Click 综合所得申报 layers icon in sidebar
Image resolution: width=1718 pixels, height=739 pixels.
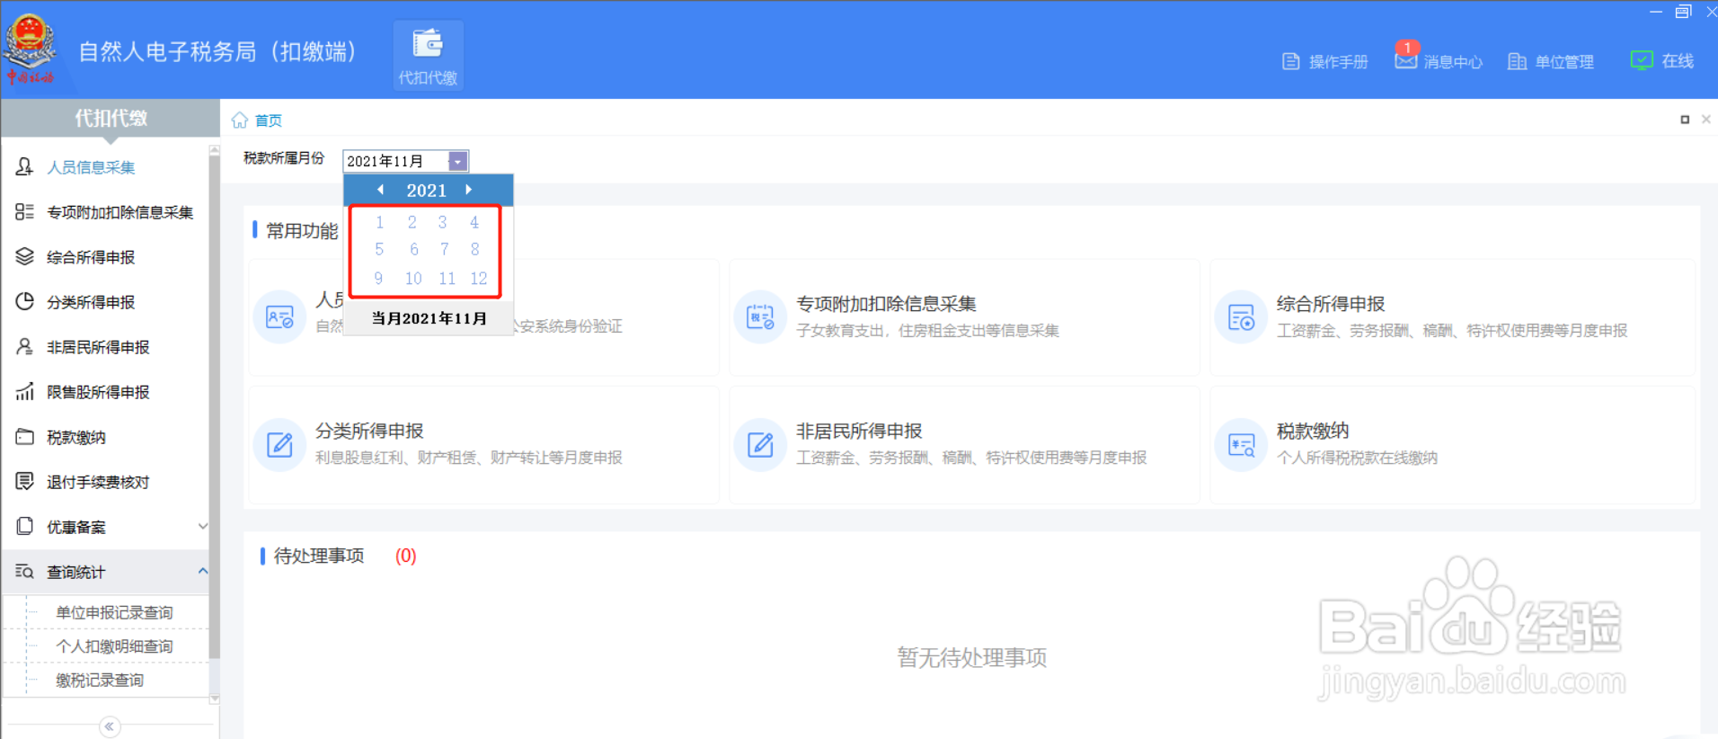[x=25, y=256]
